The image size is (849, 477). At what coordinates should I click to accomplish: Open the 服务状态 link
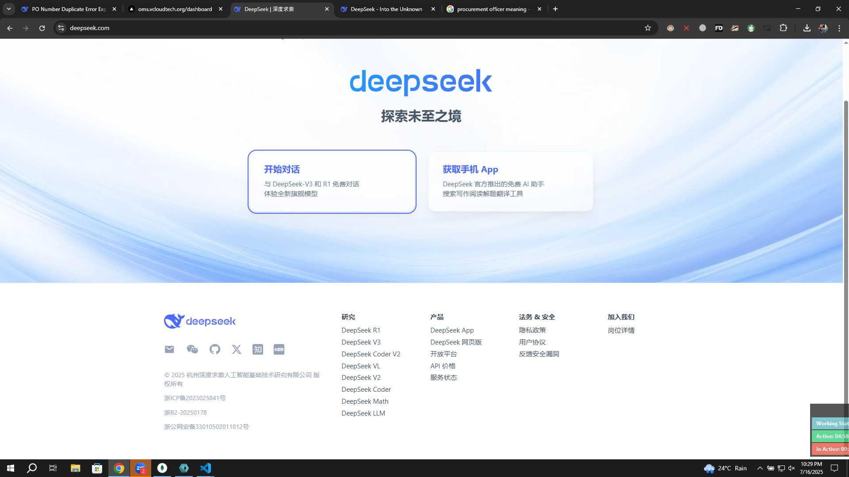444,378
